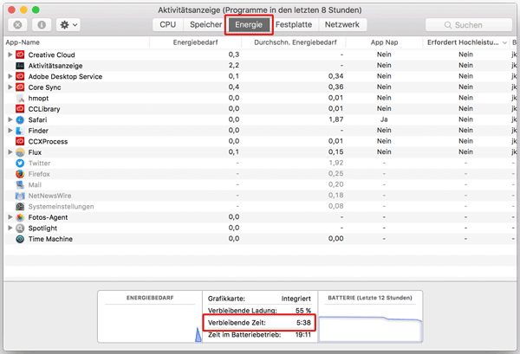Expand the Core Sync row

pos(10,87)
